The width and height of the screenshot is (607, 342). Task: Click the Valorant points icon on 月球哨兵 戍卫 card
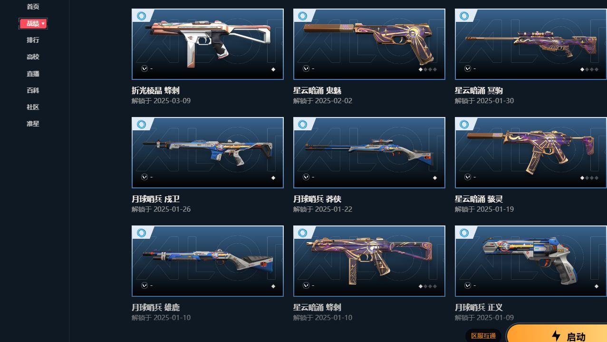[145, 177]
